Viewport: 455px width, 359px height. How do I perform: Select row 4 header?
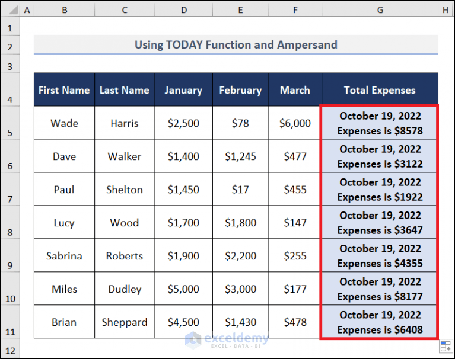(x=10, y=89)
